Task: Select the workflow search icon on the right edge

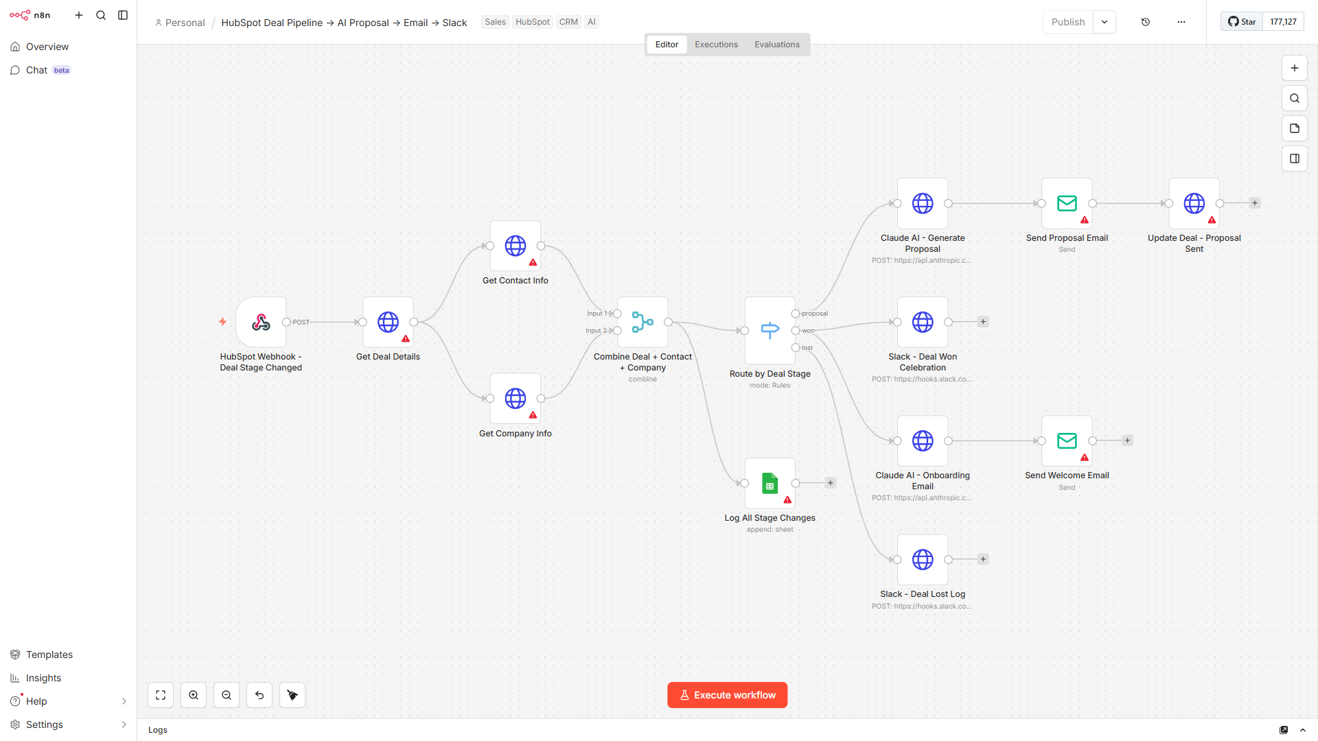Action: coord(1295,98)
